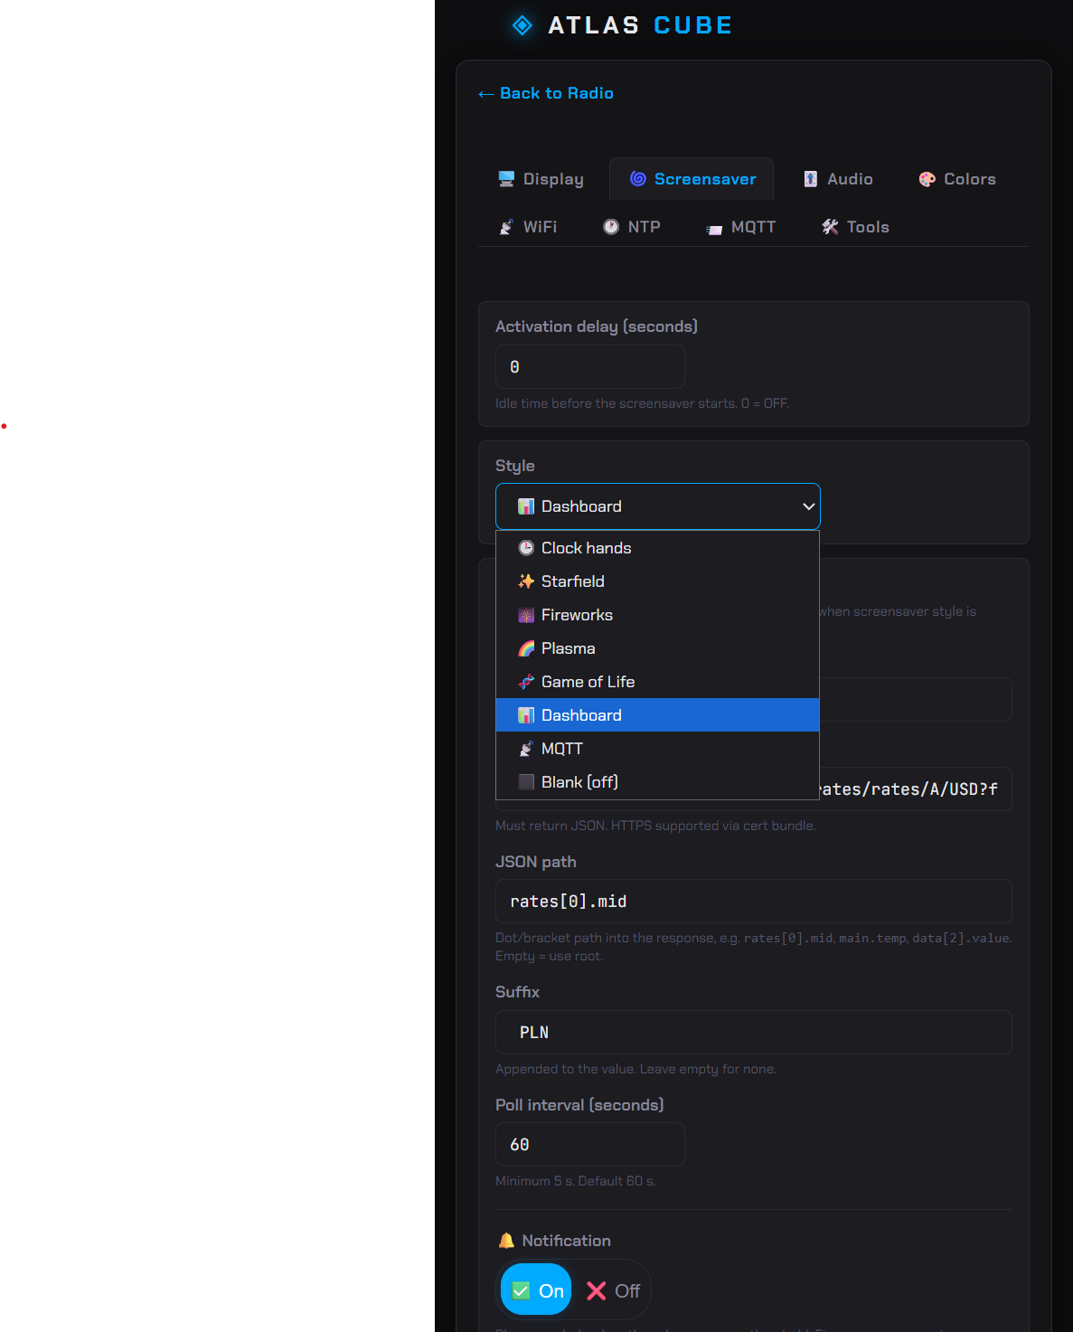Click the rainbow icon beside Plasma
1073x1332 pixels.
(526, 648)
